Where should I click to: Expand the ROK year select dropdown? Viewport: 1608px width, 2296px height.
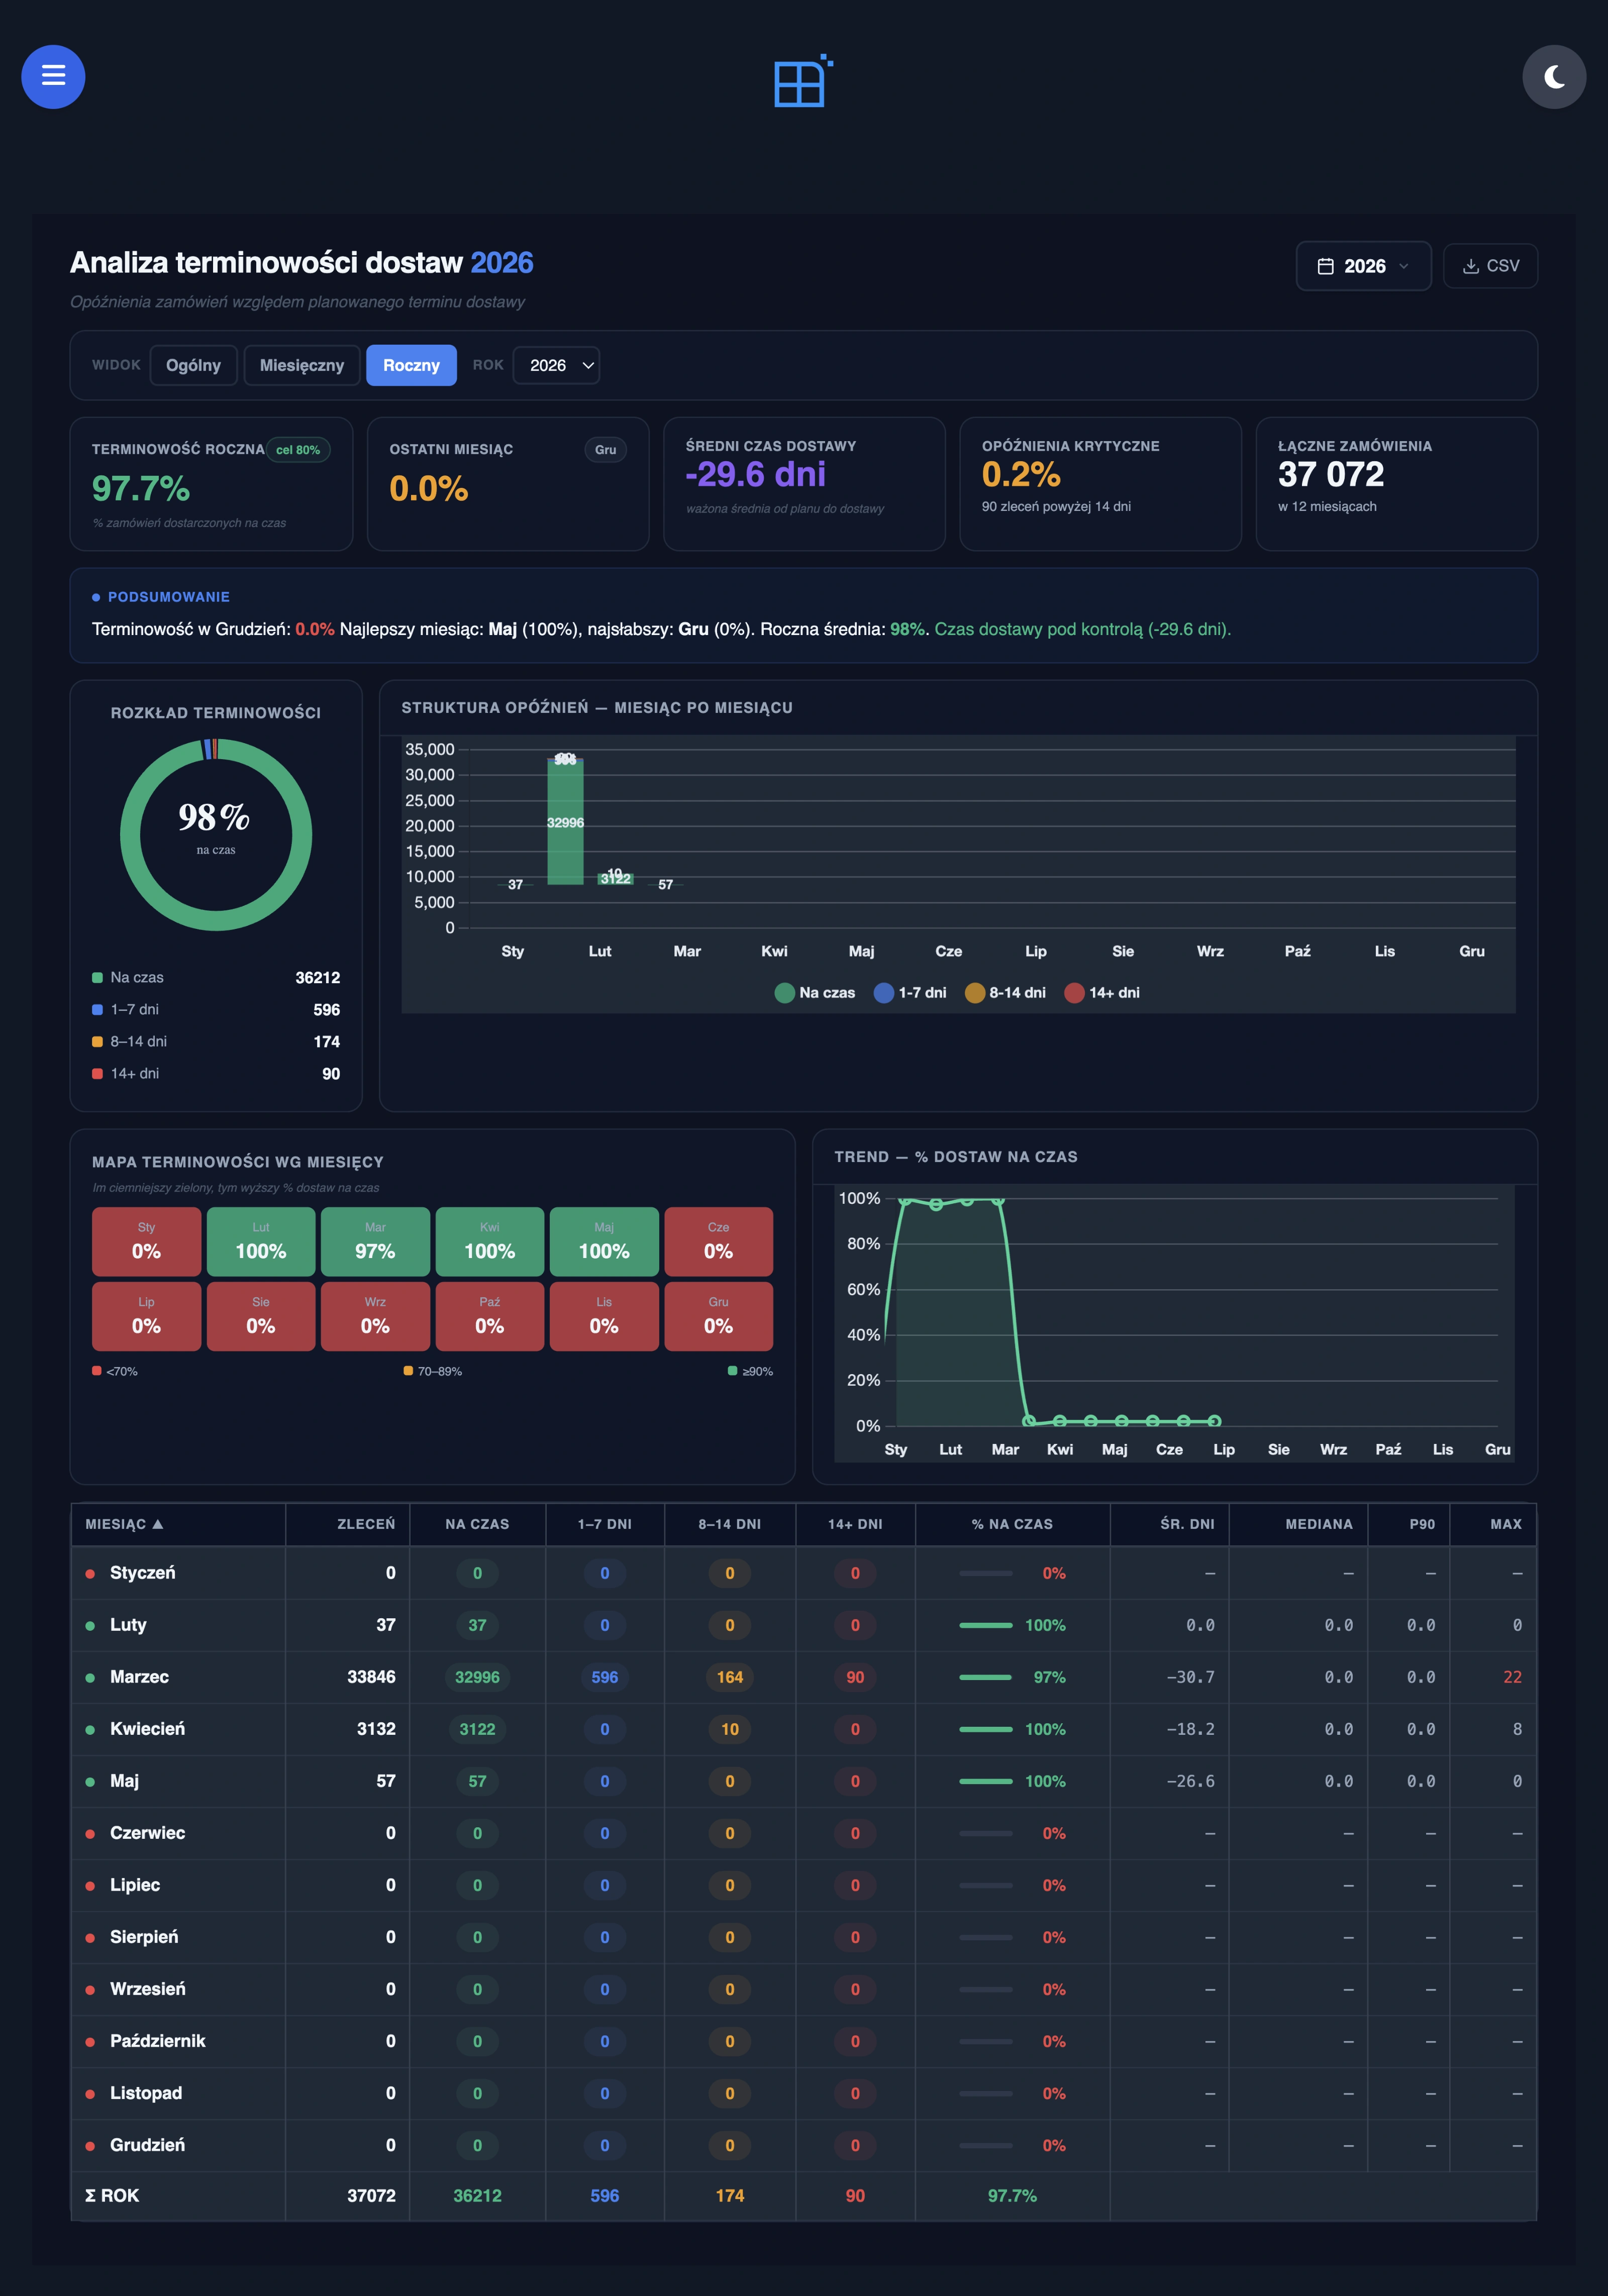tap(556, 365)
